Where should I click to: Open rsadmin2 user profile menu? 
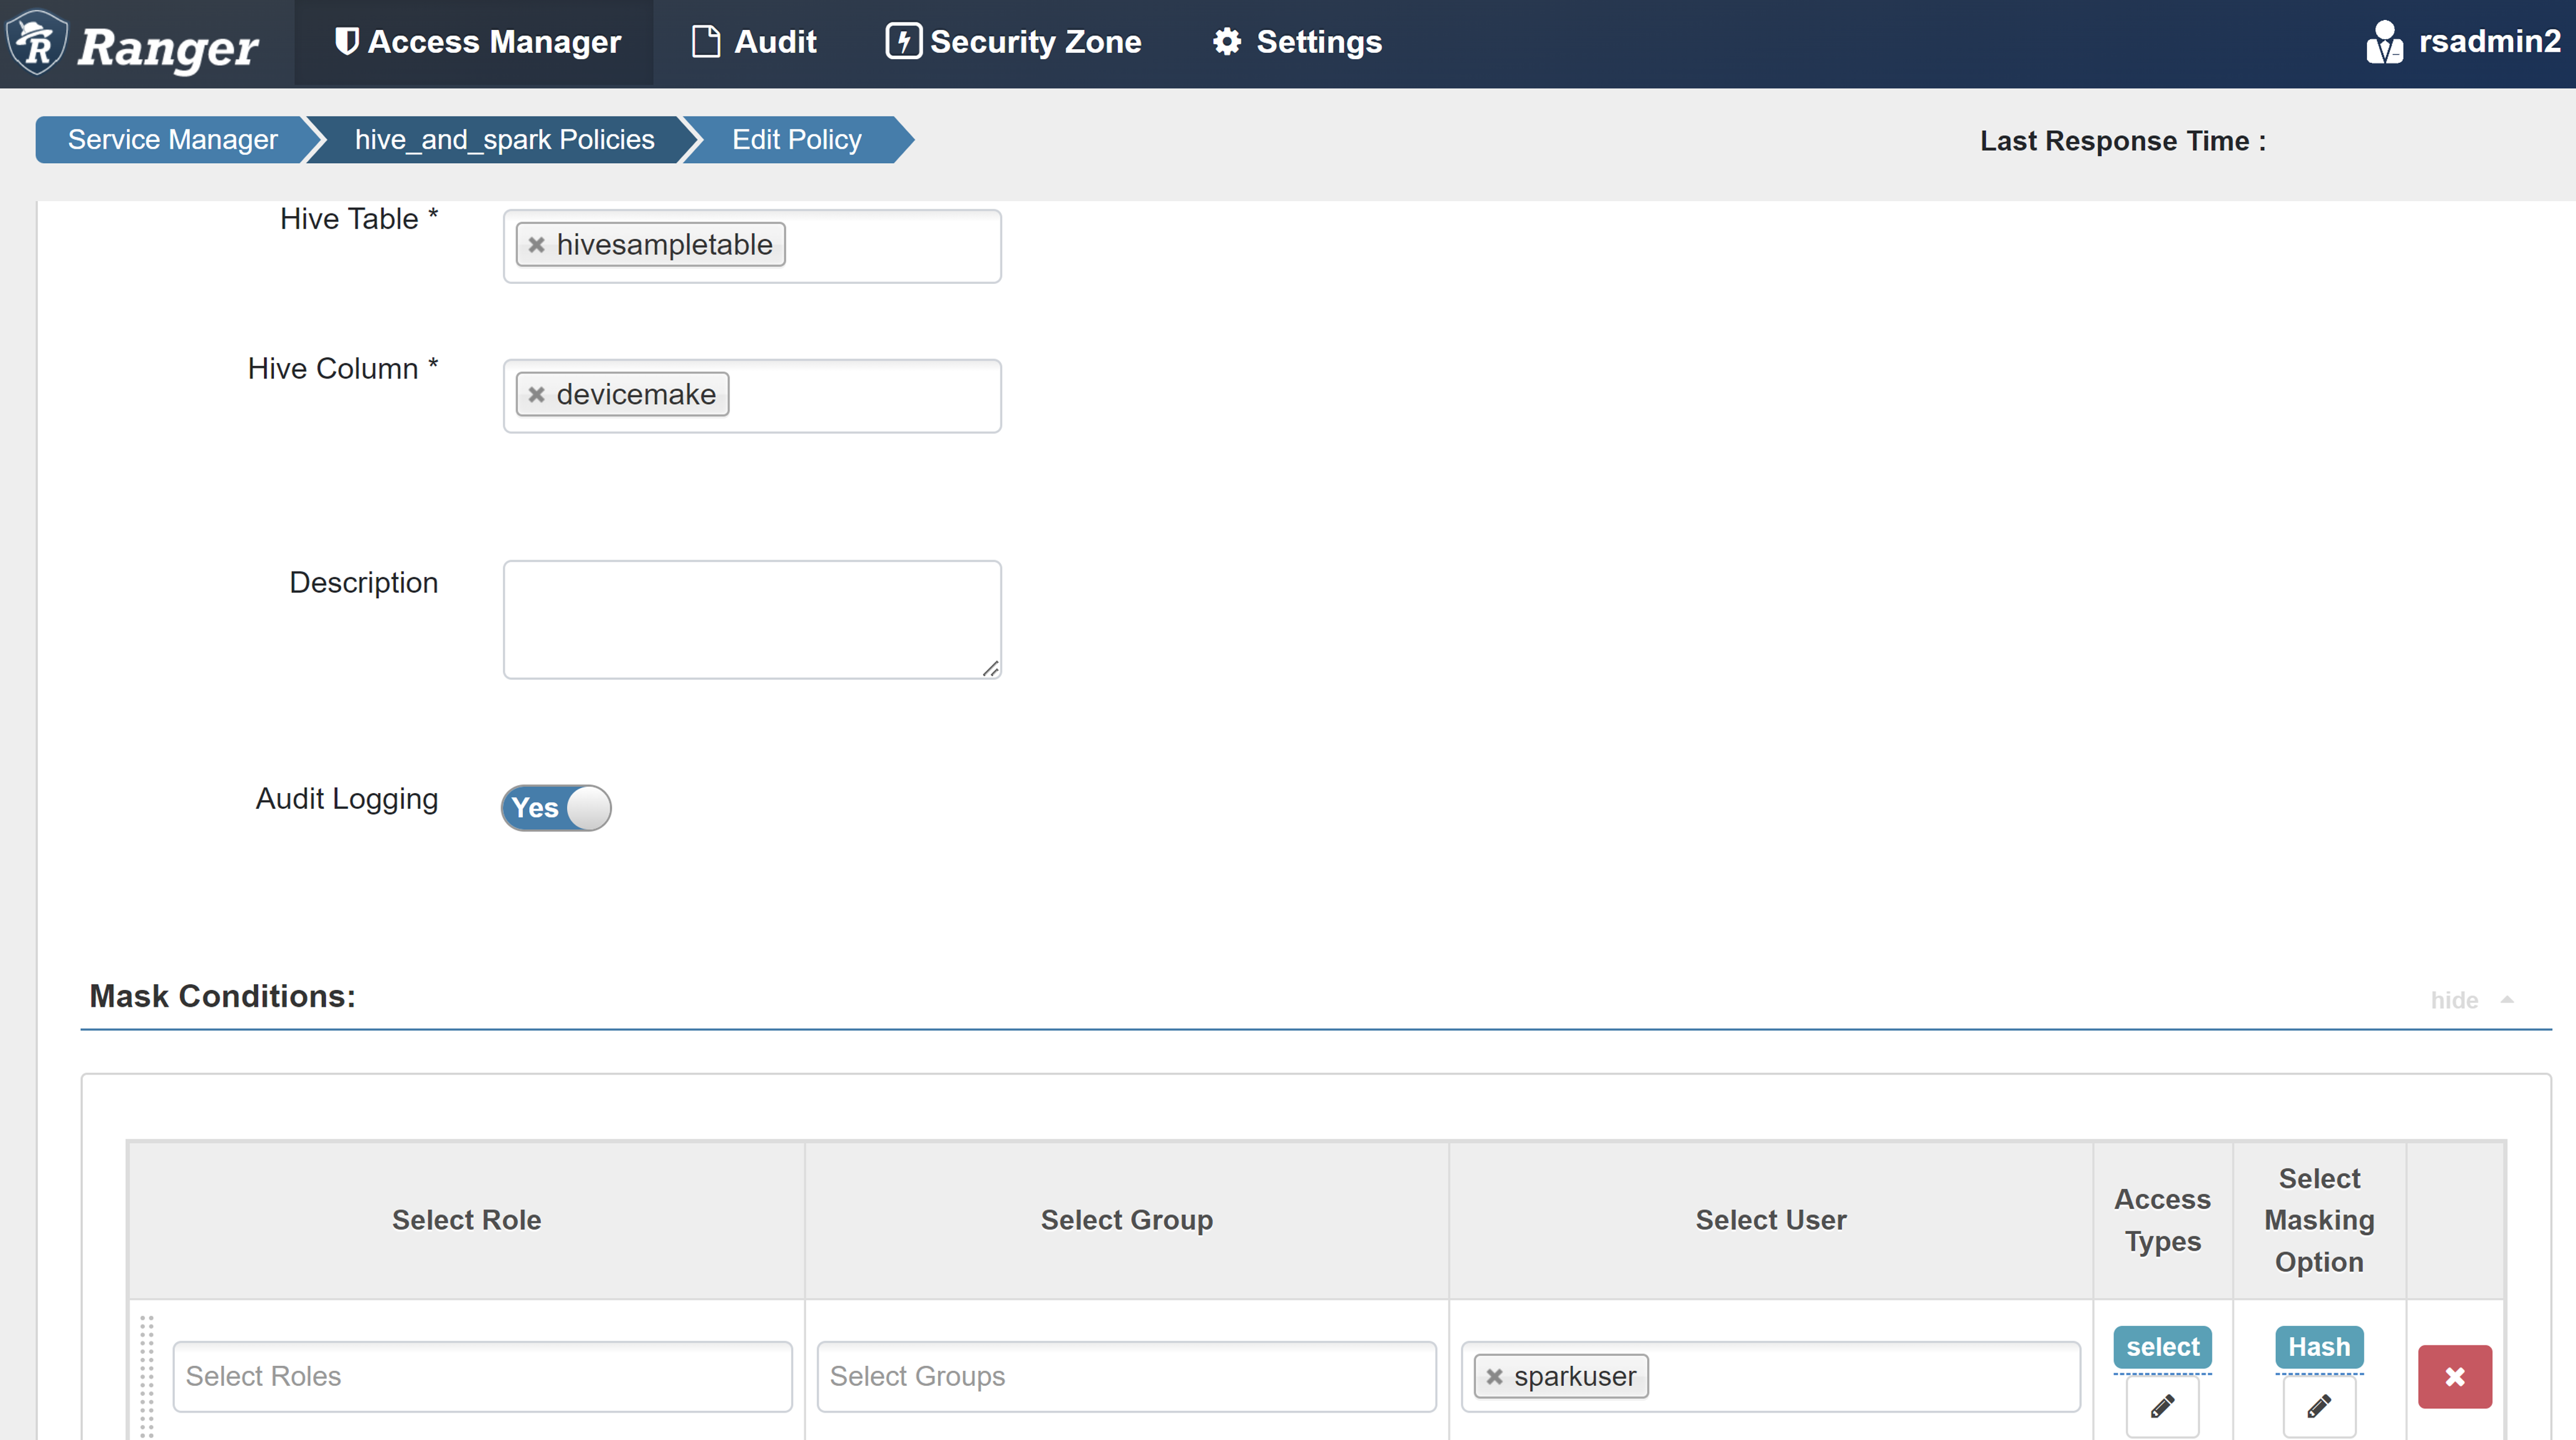(x=2463, y=42)
